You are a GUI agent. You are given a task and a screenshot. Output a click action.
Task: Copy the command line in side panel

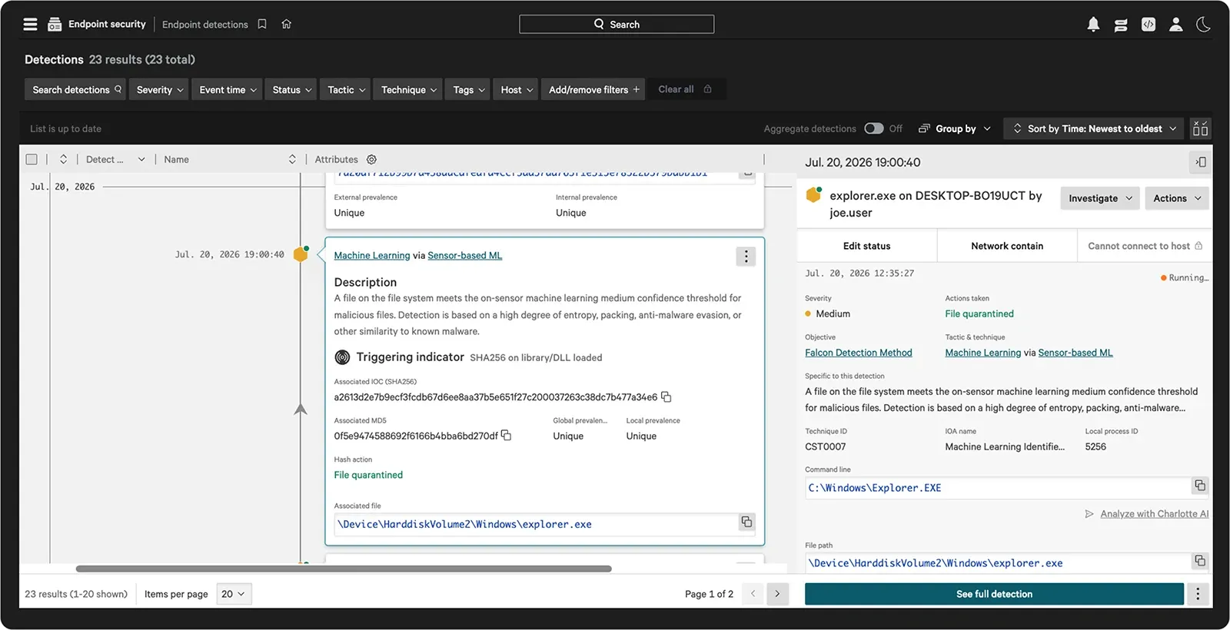[1199, 486]
